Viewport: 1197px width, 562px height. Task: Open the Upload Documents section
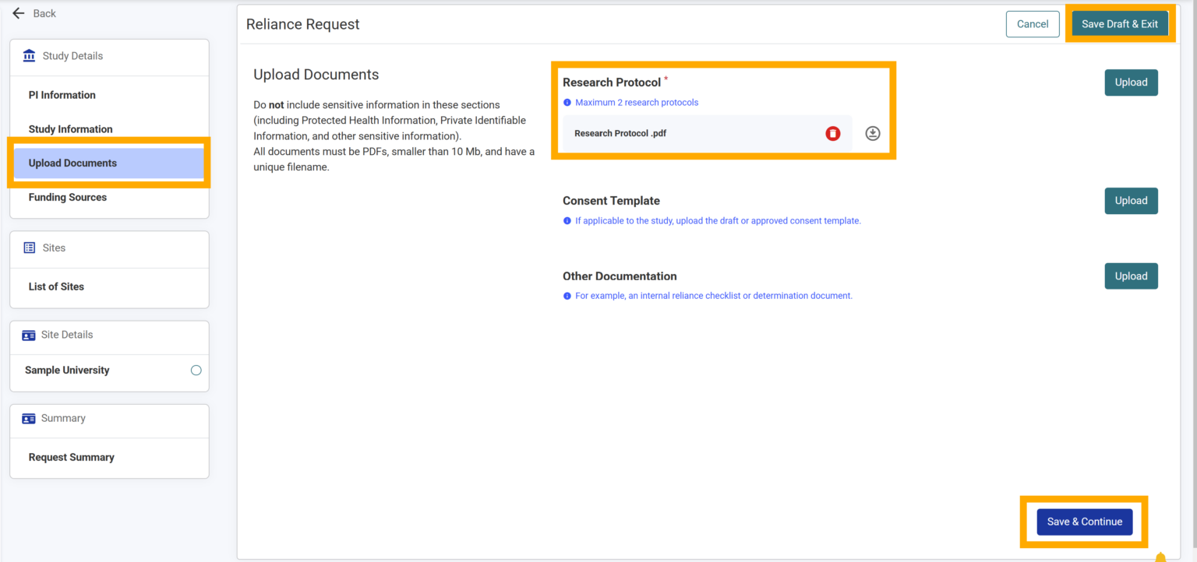(72, 163)
